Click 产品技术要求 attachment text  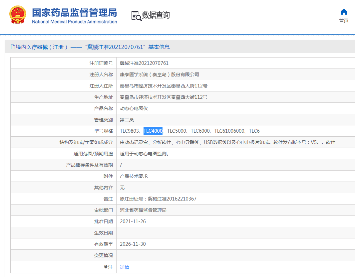tap(134, 176)
